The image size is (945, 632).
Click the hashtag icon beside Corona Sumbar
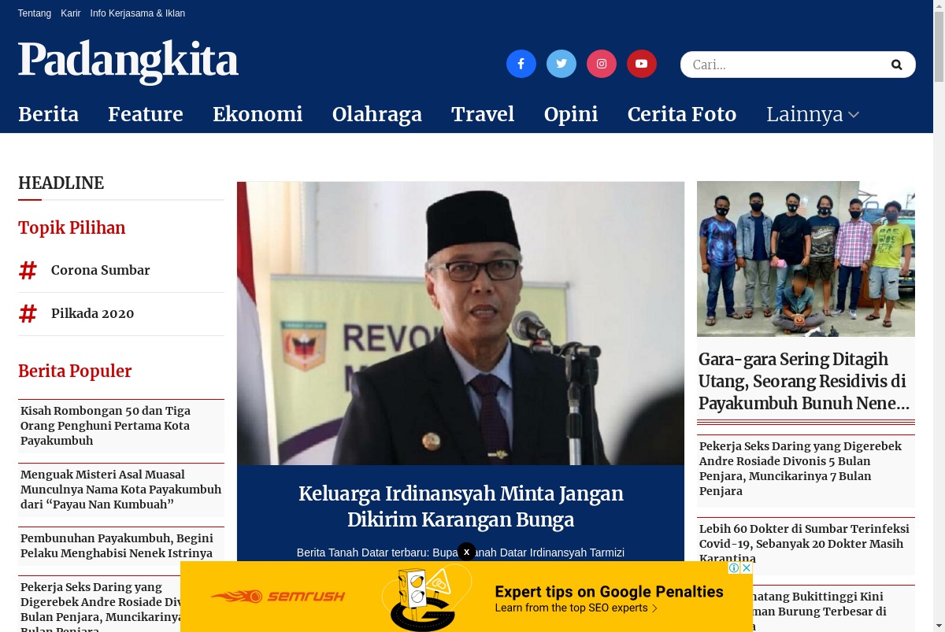(28, 271)
